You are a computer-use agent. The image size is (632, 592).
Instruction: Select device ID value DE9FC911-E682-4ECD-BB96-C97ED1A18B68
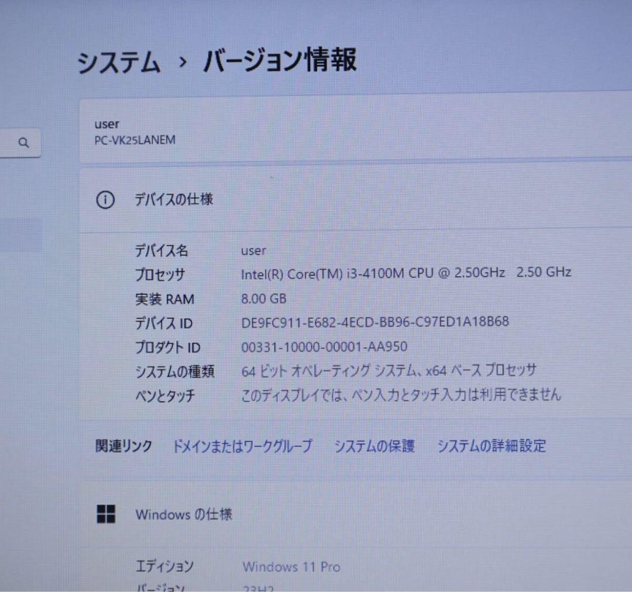[x=375, y=322]
